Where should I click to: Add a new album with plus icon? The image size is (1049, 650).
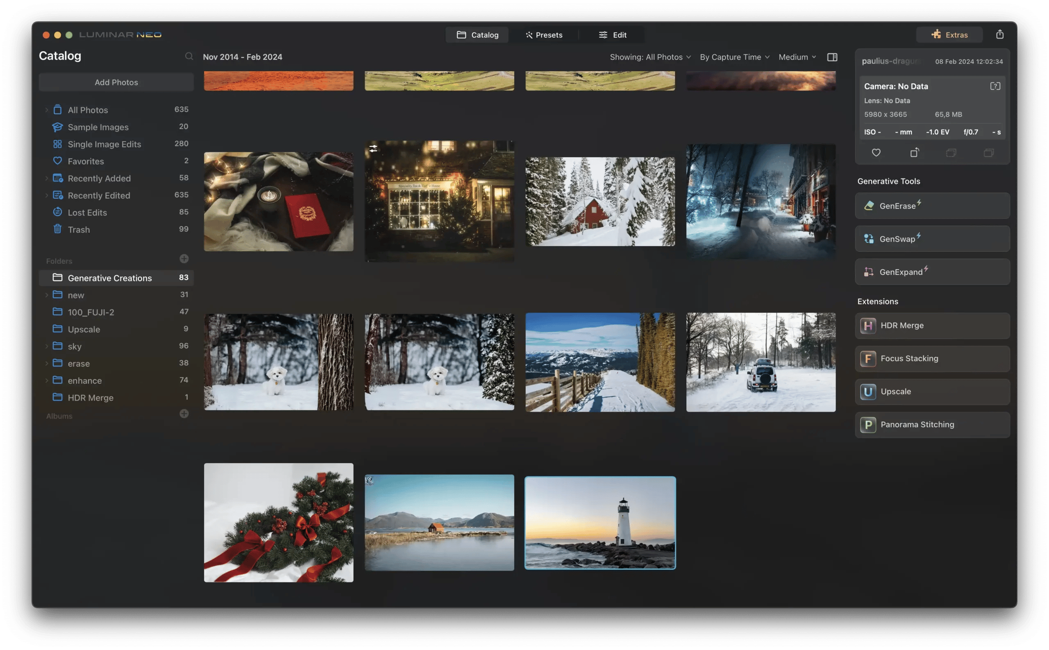click(184, 414)
